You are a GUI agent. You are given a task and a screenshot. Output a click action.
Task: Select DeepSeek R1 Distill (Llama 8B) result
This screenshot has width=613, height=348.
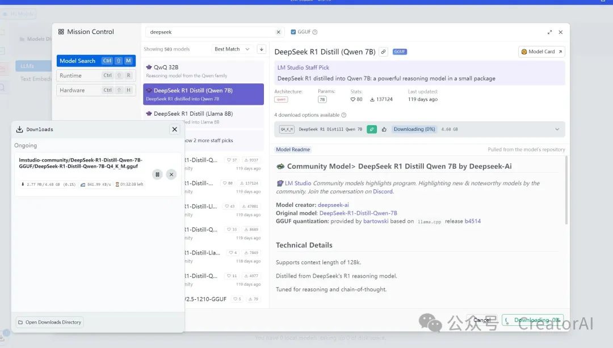point(203,117)
